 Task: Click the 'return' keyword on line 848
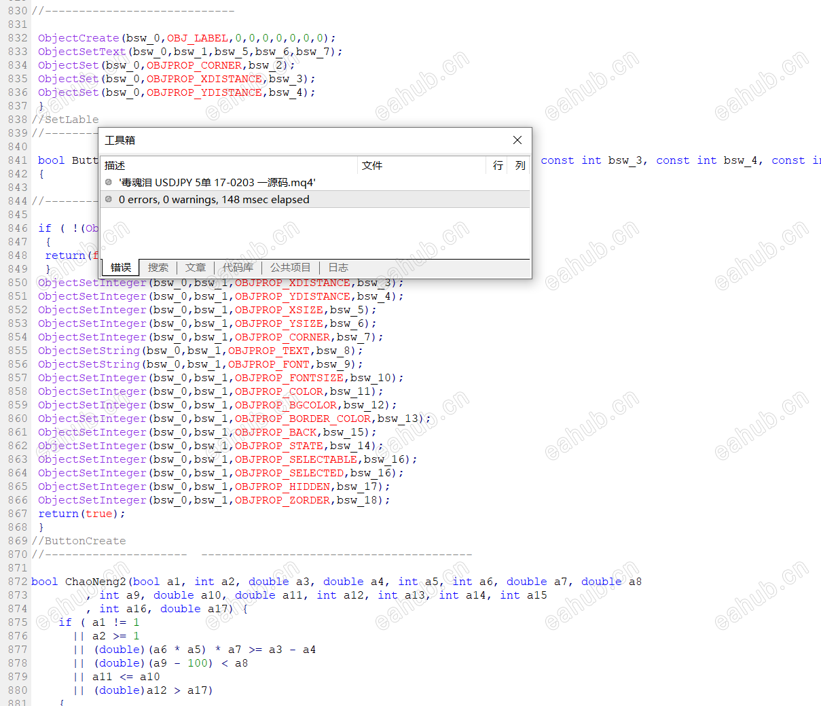[65, 255]
